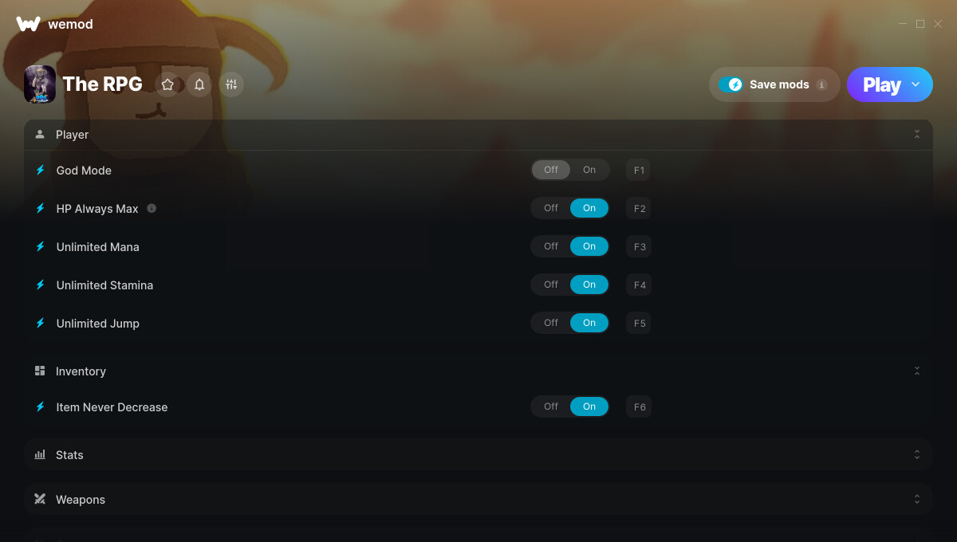Turn God Mode On
The height and width of the screenshot is (542, 957).
pyautogui.click(x=589, y=170)
